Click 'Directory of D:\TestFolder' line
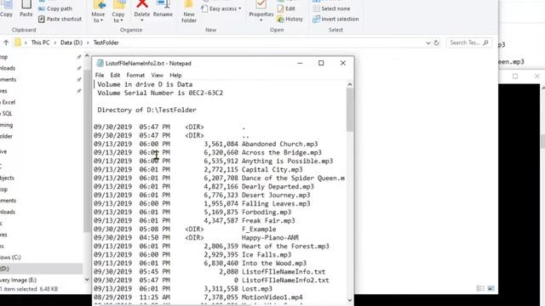Image resolution: width=545 pixels, height=306 pixels. (x=146, y=110)
